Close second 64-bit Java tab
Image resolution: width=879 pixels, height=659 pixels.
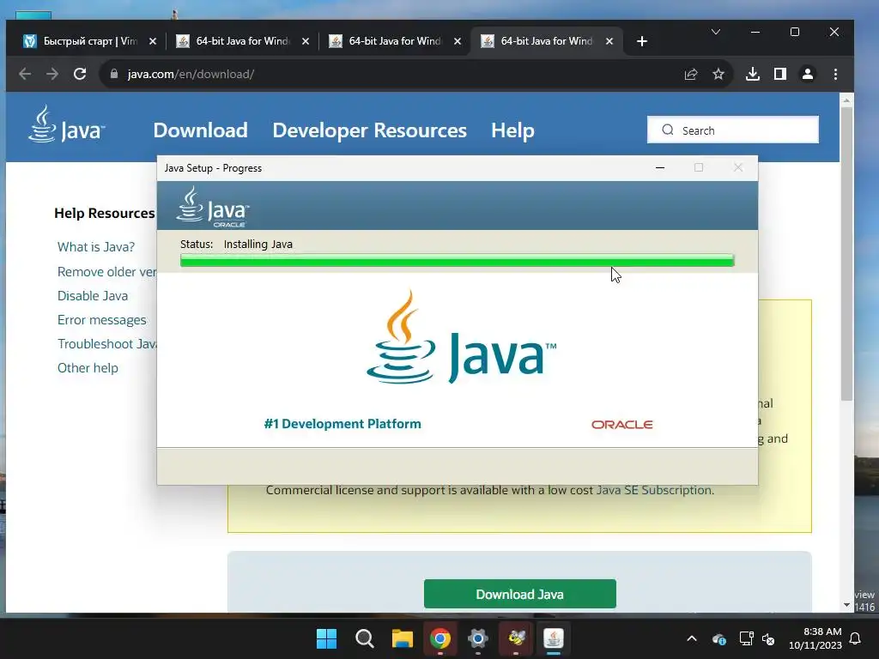(458, 41)
